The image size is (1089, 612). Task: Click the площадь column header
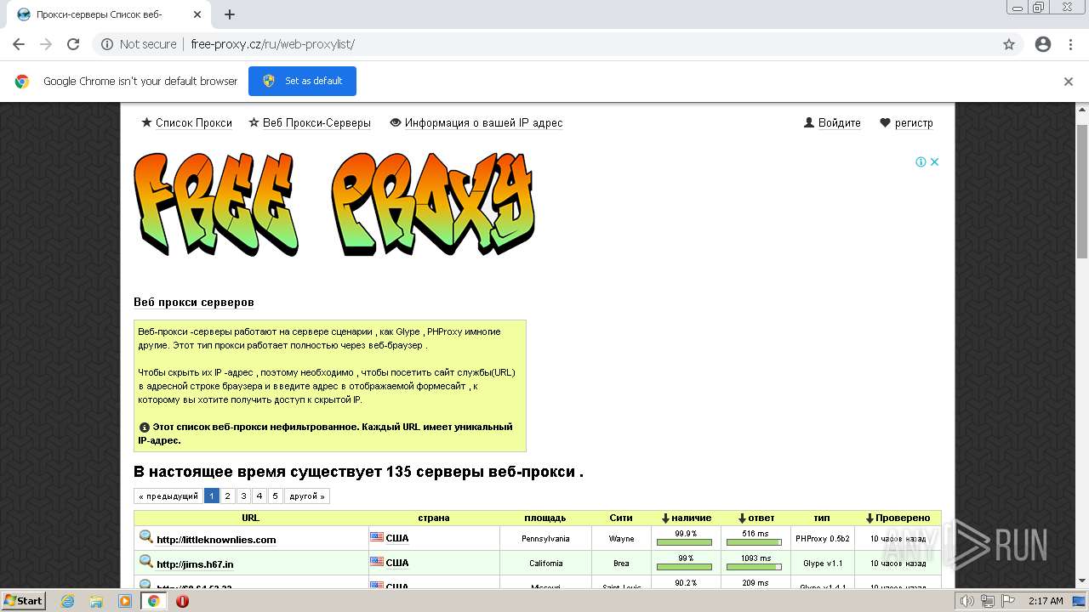(545, 518)
